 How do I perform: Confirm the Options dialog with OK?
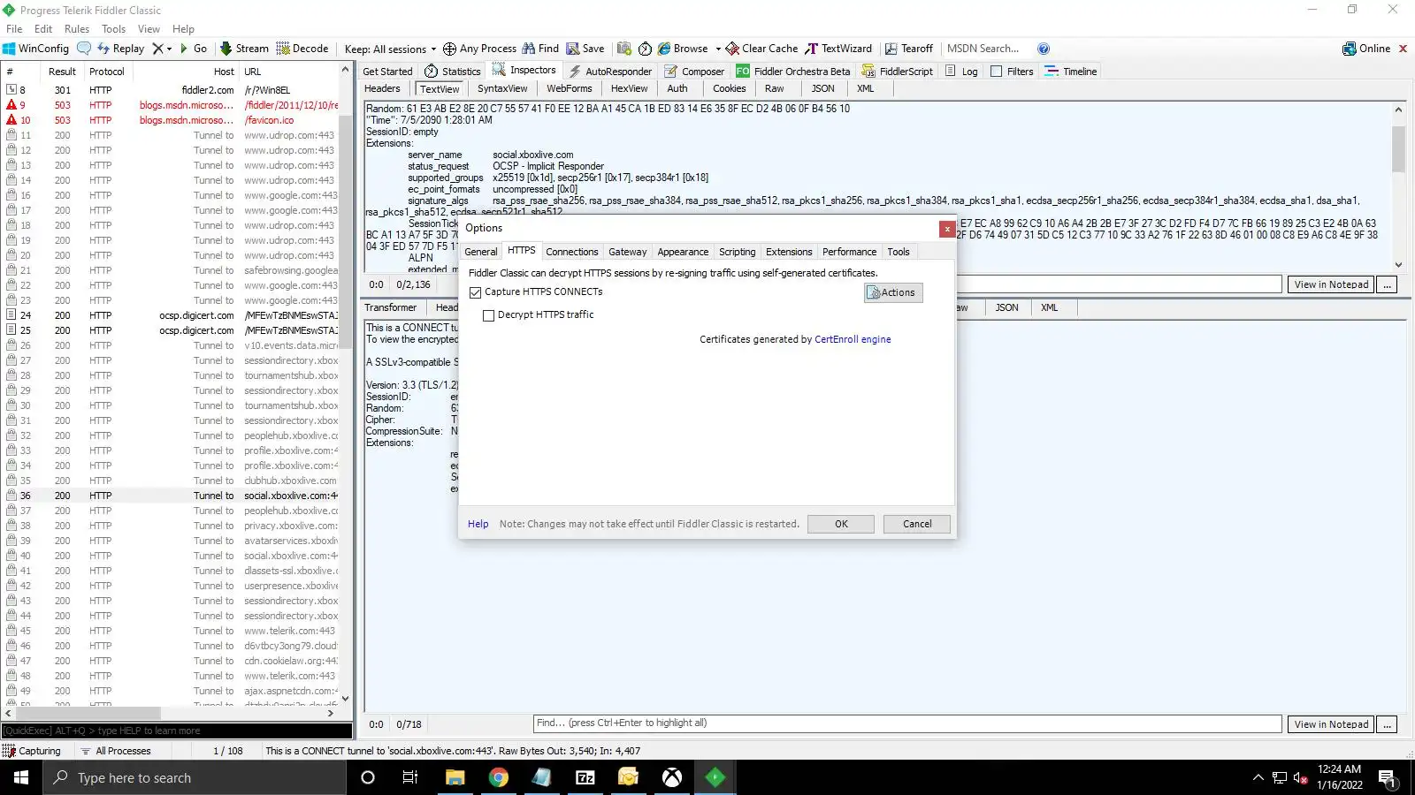(x=841, y=524)
